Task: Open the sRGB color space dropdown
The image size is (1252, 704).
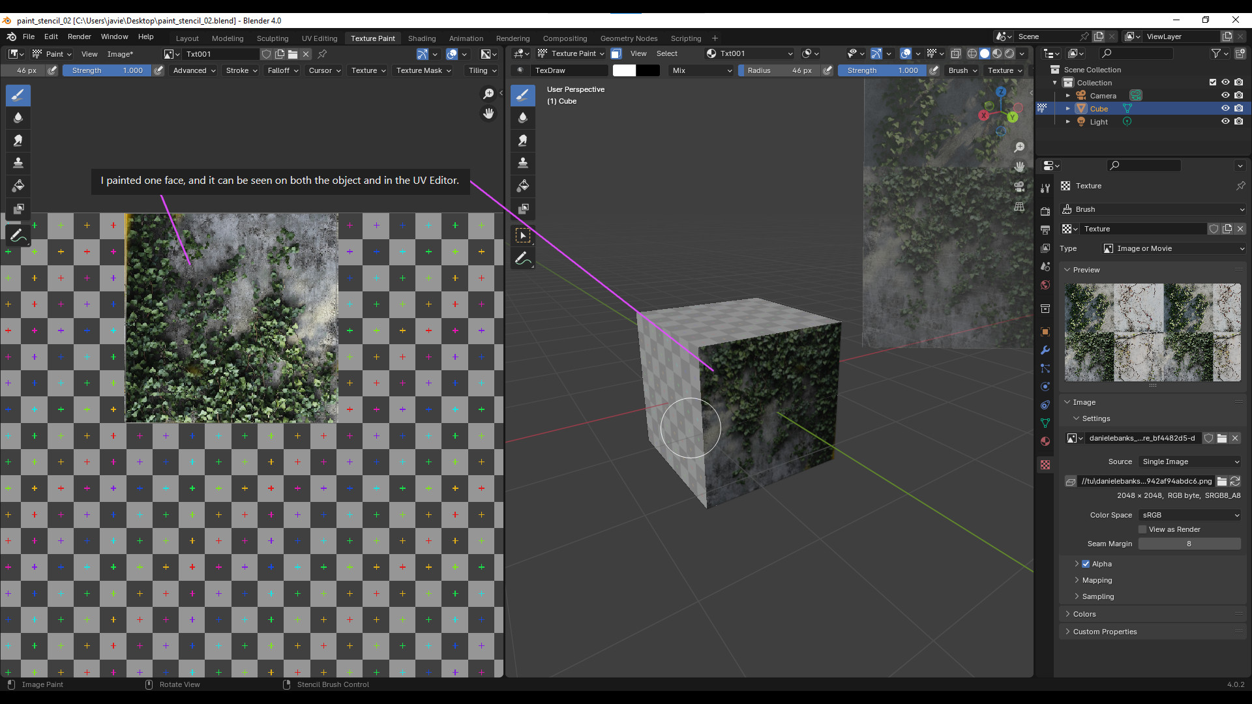Action: 1190,515
